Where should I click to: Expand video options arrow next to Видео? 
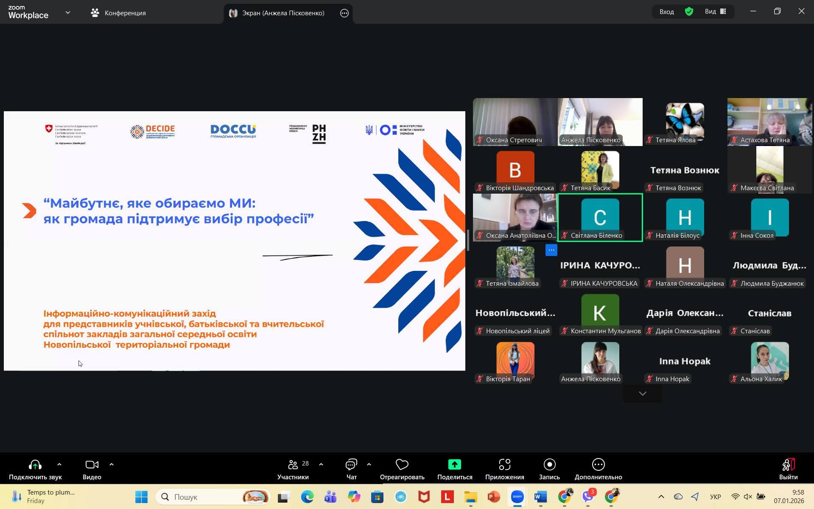112,464
